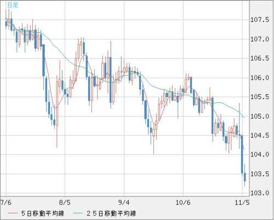Viewport: 274px width, 220px height.
Task: Click the 107.5 price axis label
Action: coord(260,20)
